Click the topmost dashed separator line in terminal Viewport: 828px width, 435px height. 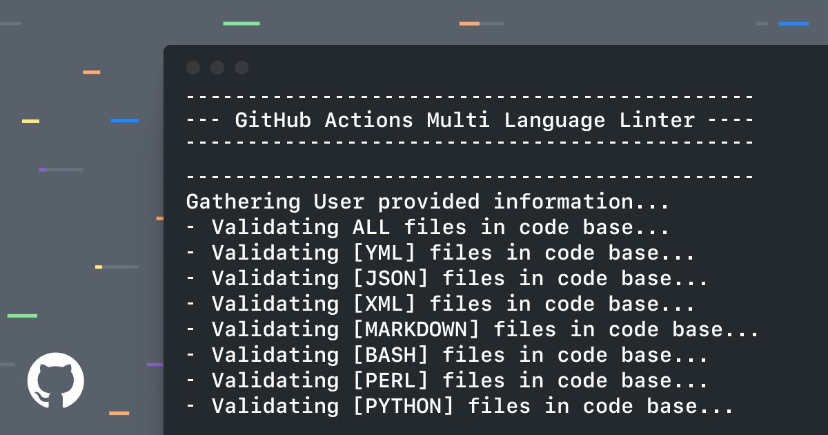pyautogui.click(x=469, y=96)
